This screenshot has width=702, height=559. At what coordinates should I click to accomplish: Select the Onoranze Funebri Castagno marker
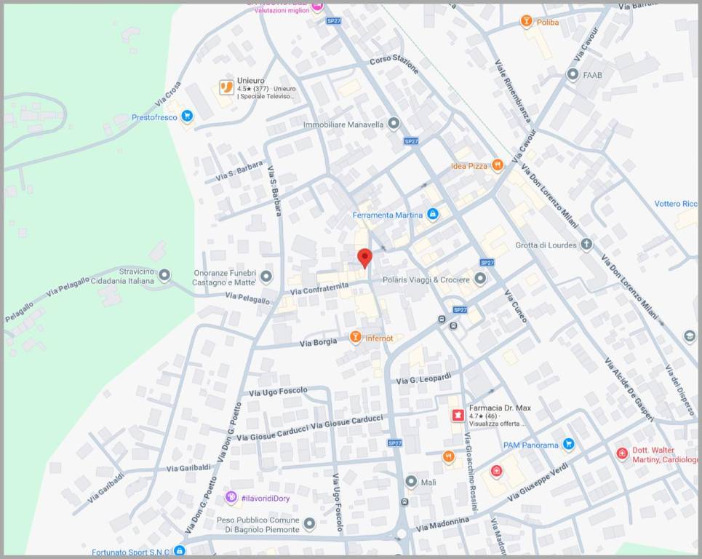266,277
